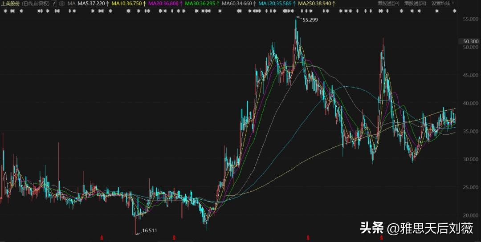481x242 pixels.
Task: Click the 上美股份 stock name
Action: tap(10, 4)
